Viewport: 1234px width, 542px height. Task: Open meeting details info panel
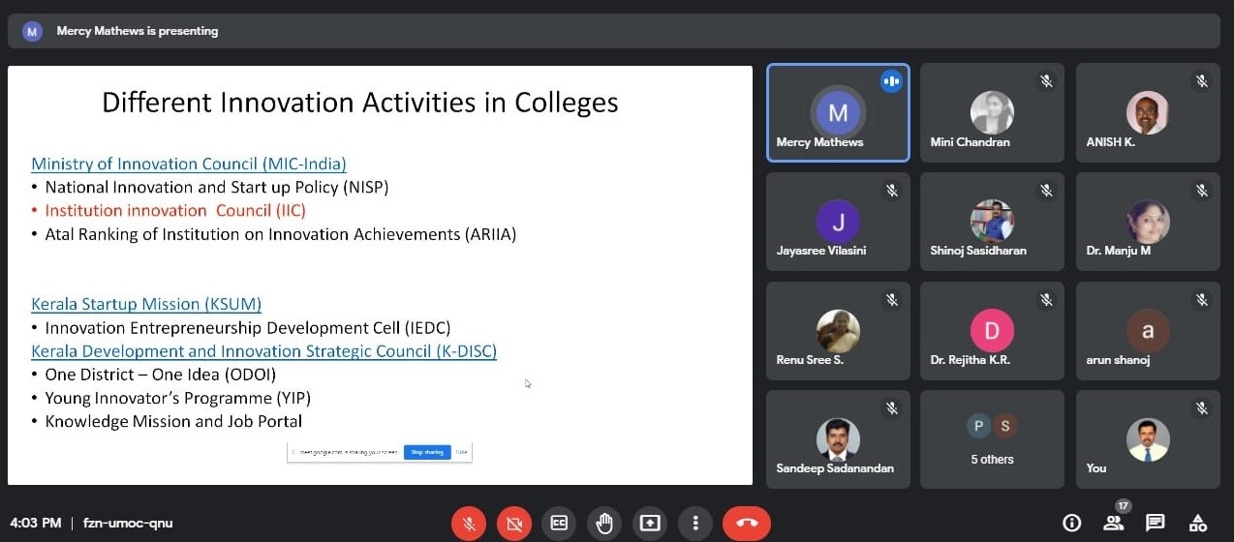(1071, 523)
